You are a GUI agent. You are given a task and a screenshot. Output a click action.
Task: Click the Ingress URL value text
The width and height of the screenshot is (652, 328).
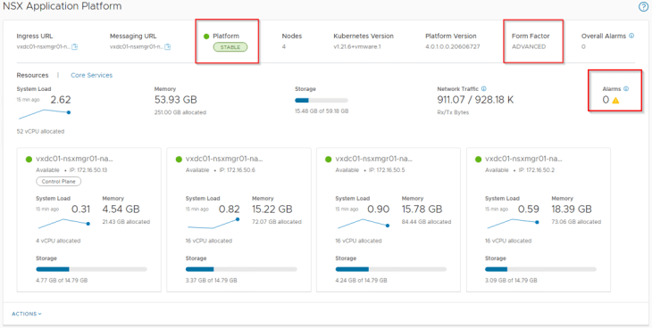click(x=43, y=47)
